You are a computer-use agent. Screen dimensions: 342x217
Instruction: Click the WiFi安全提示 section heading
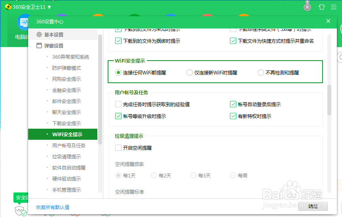130,61
